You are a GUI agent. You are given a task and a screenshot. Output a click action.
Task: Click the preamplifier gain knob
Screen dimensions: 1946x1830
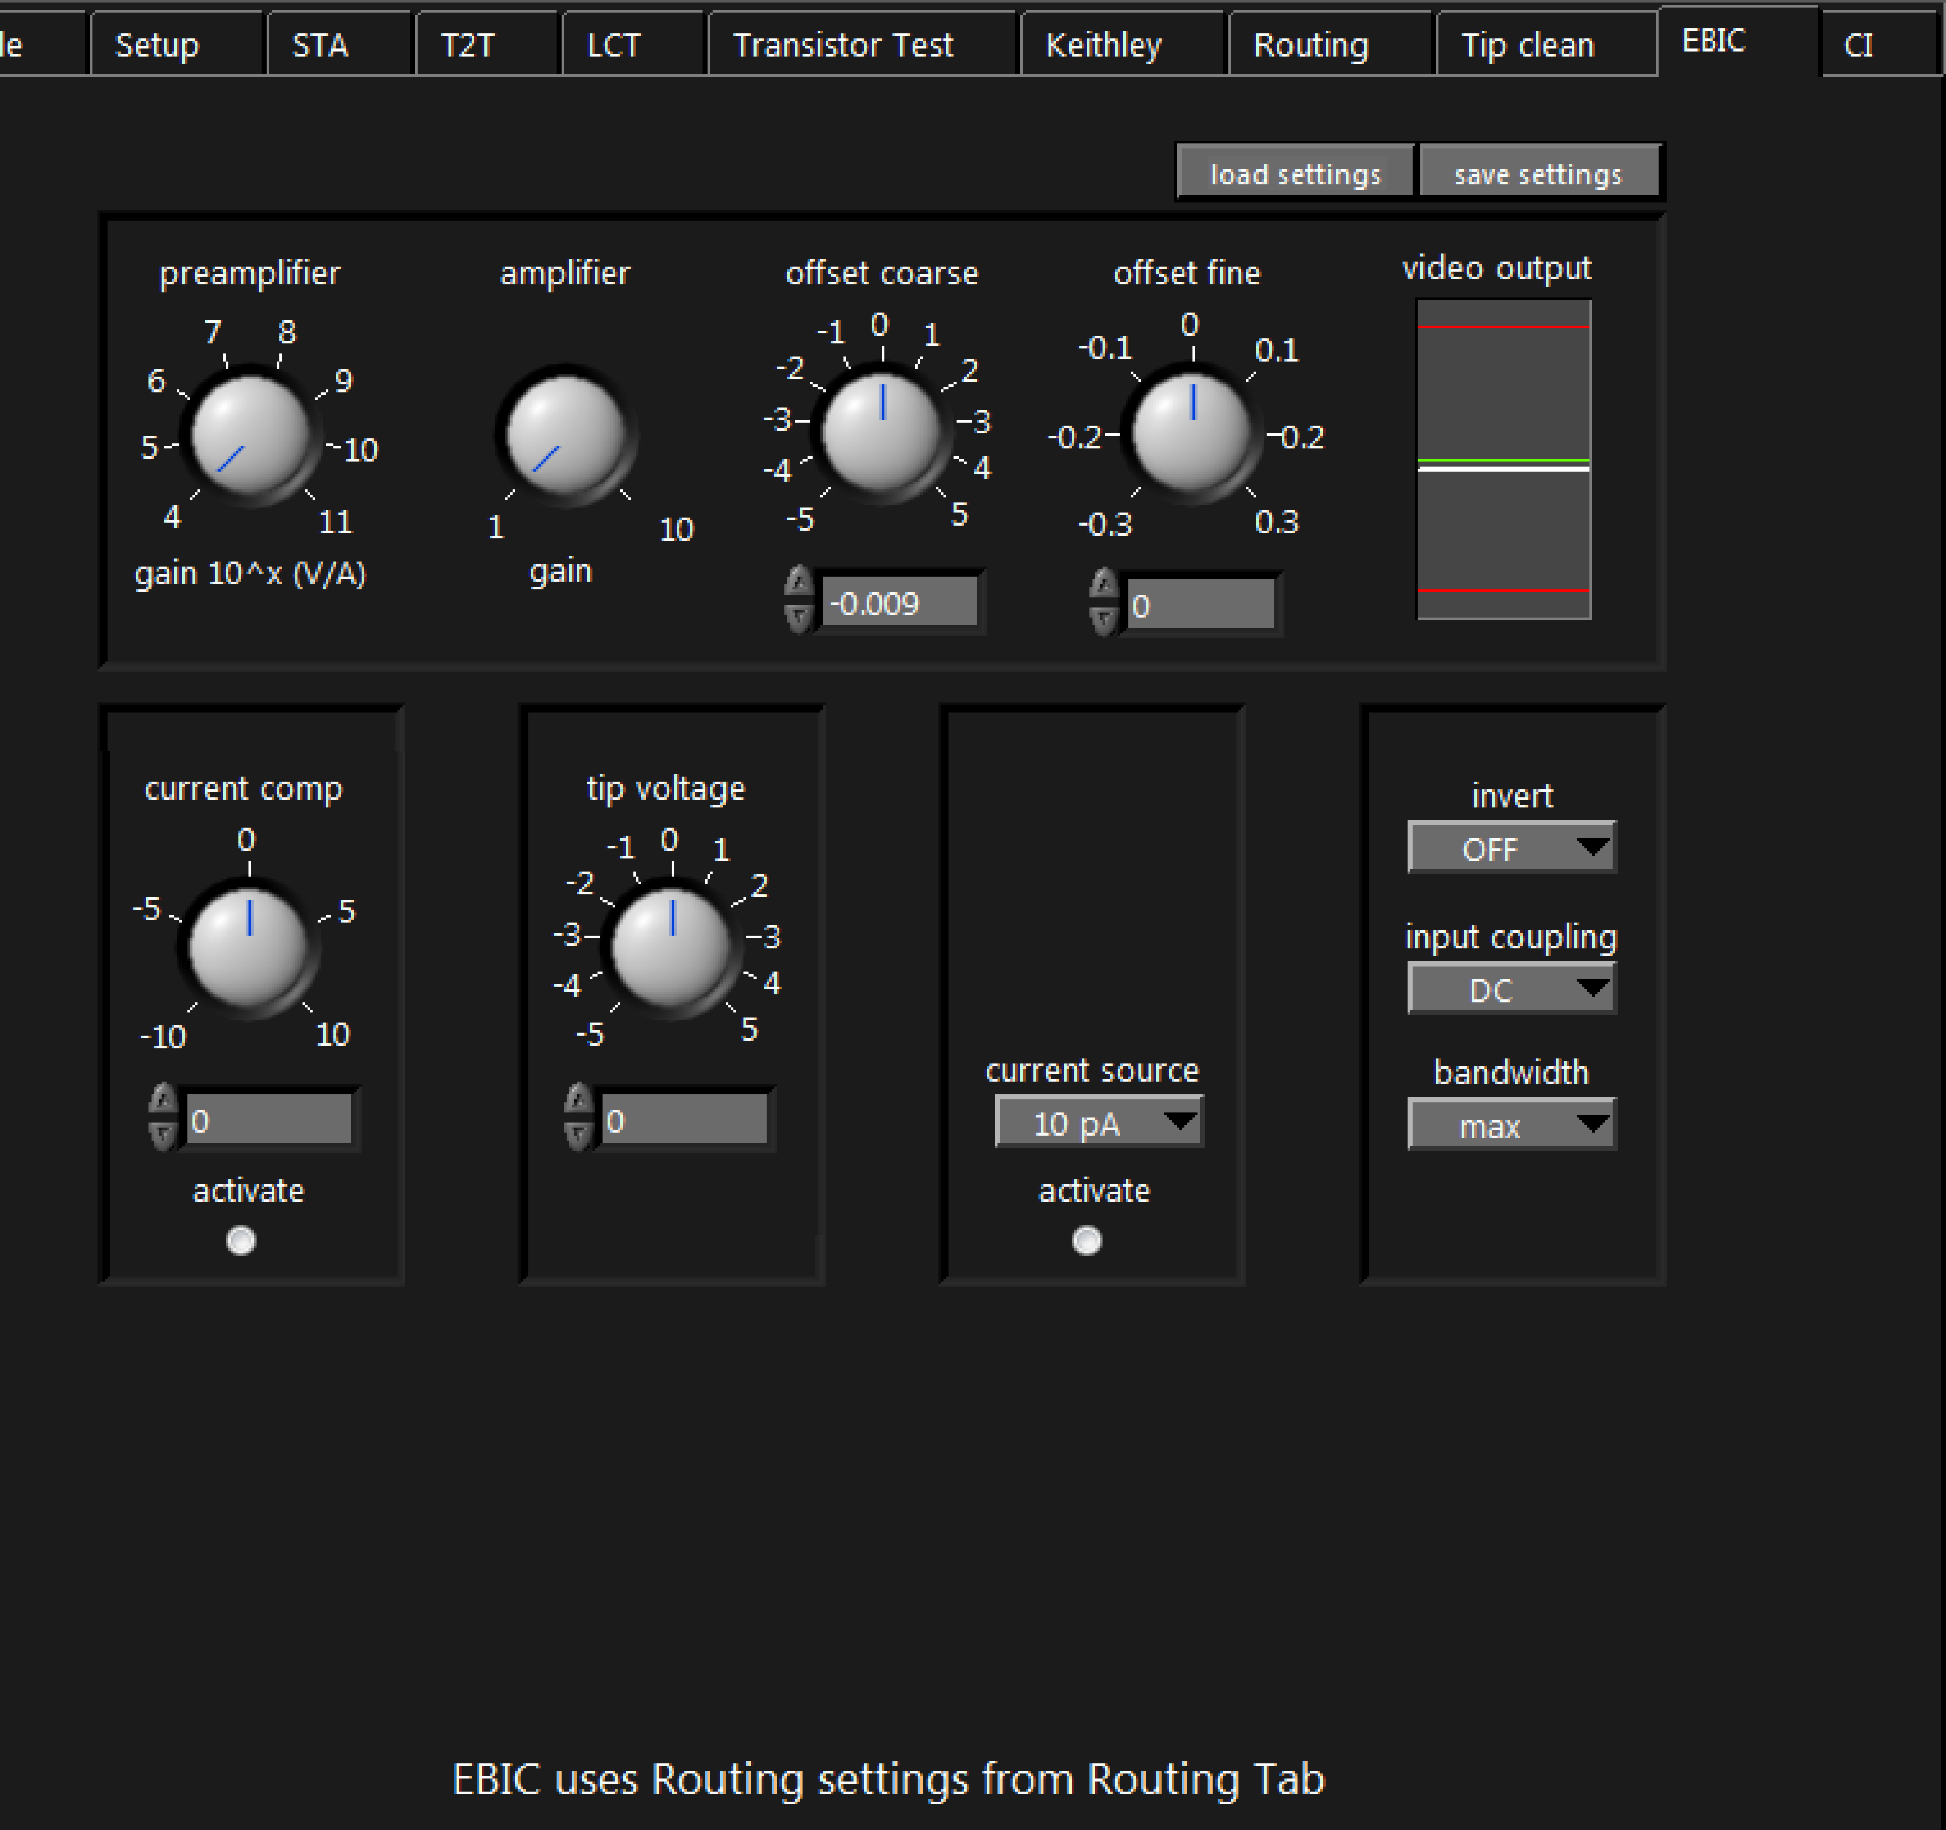pos(251,434)
